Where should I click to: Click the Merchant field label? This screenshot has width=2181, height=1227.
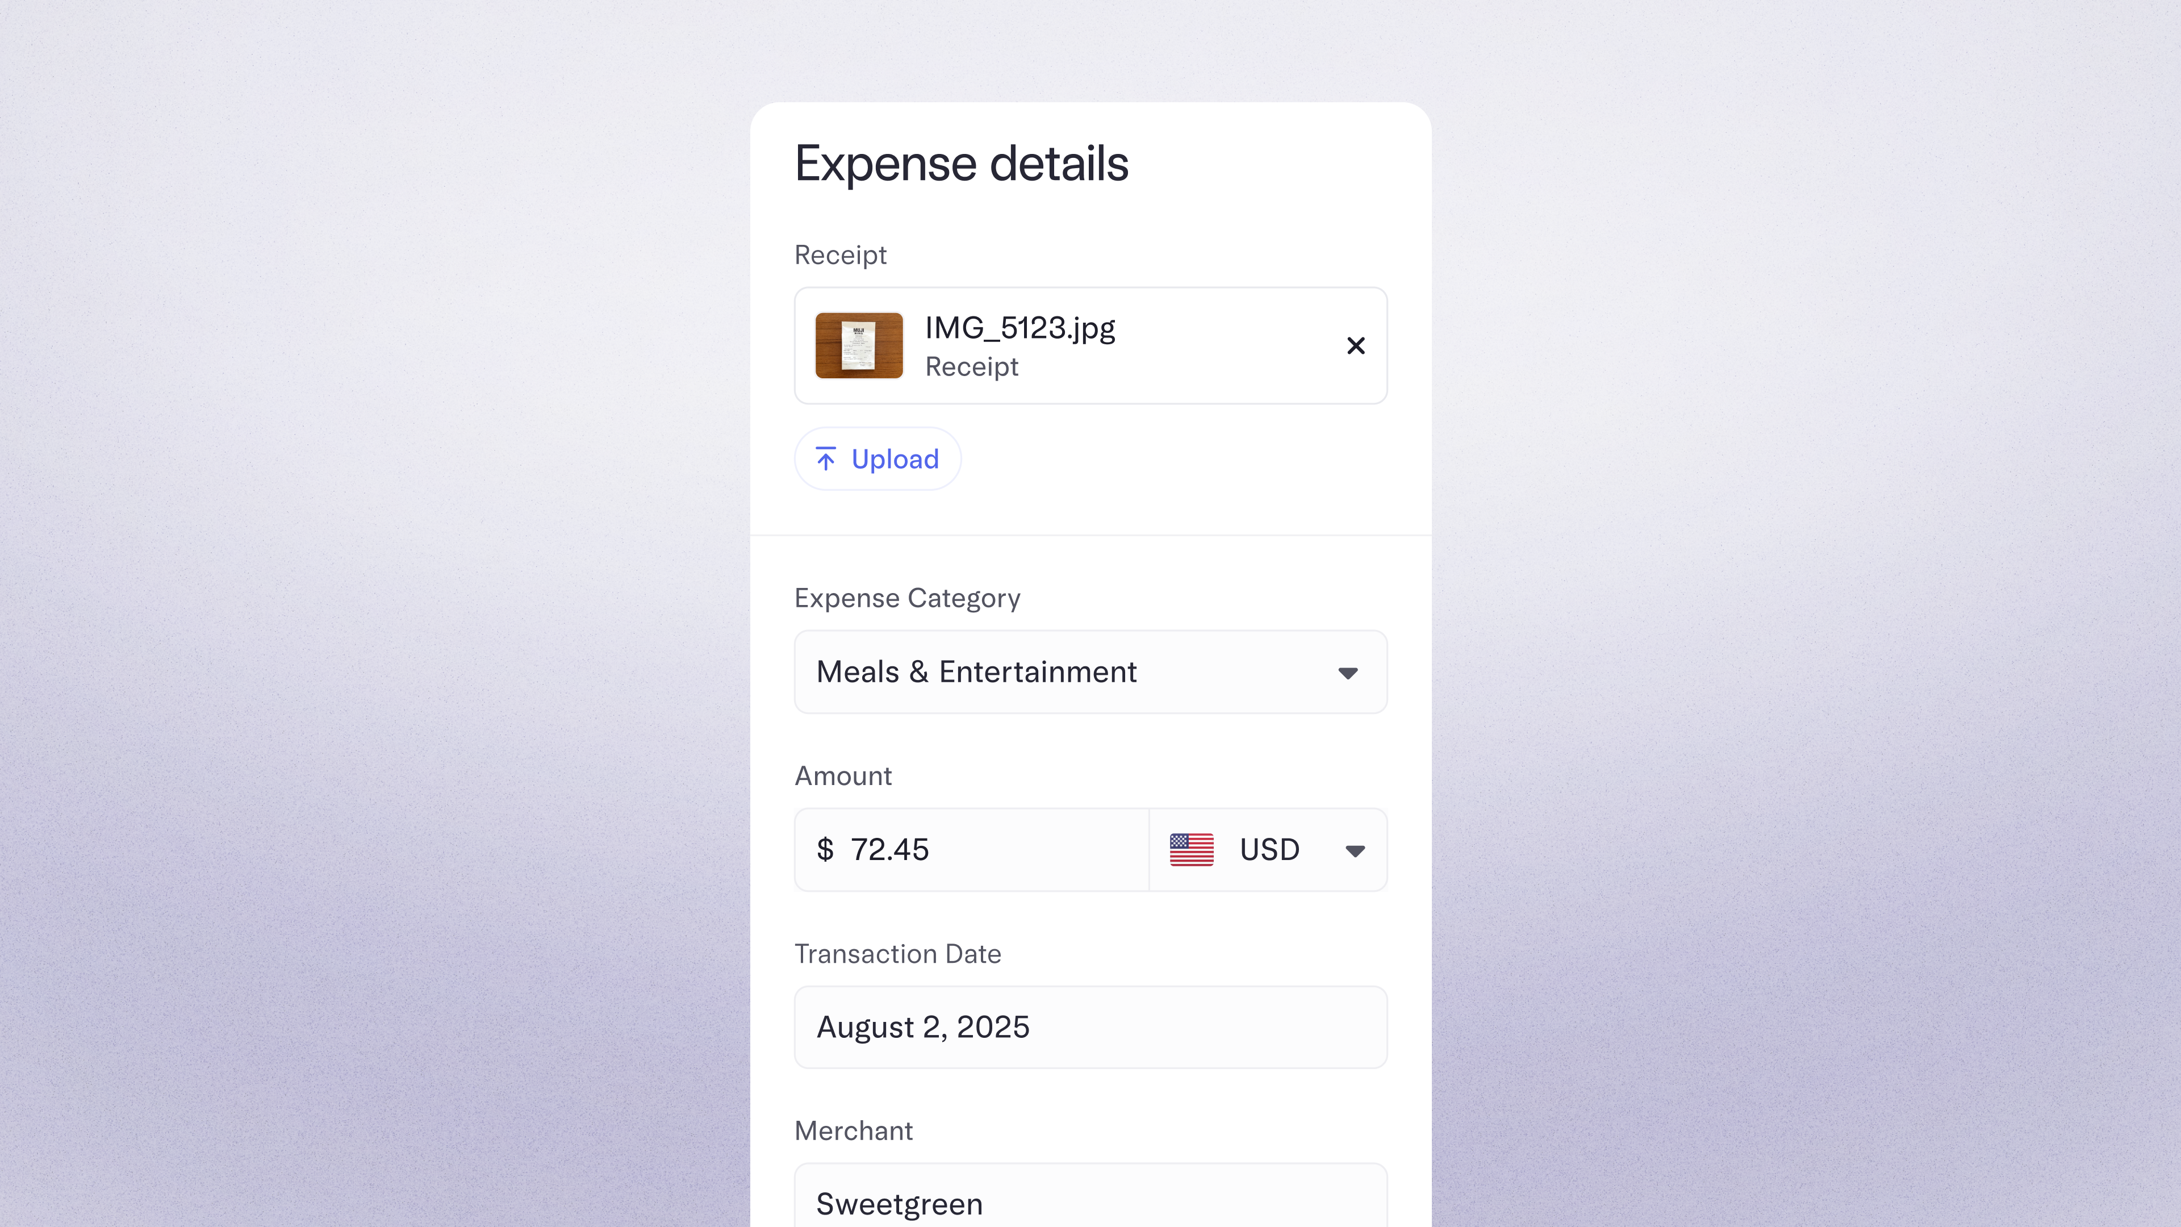(854, 1132)
